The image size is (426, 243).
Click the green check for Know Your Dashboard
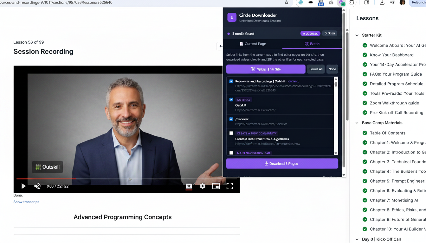(x=365, y=55)
